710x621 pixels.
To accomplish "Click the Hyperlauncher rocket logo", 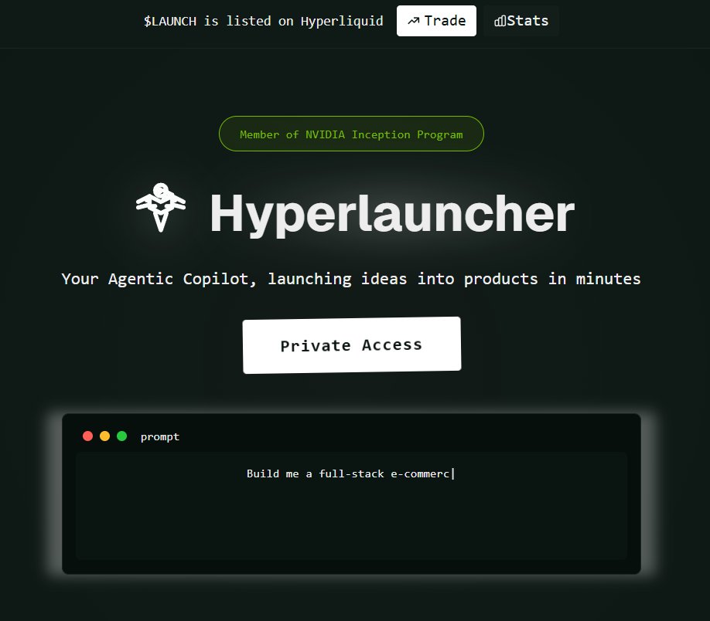I will 160,207.
